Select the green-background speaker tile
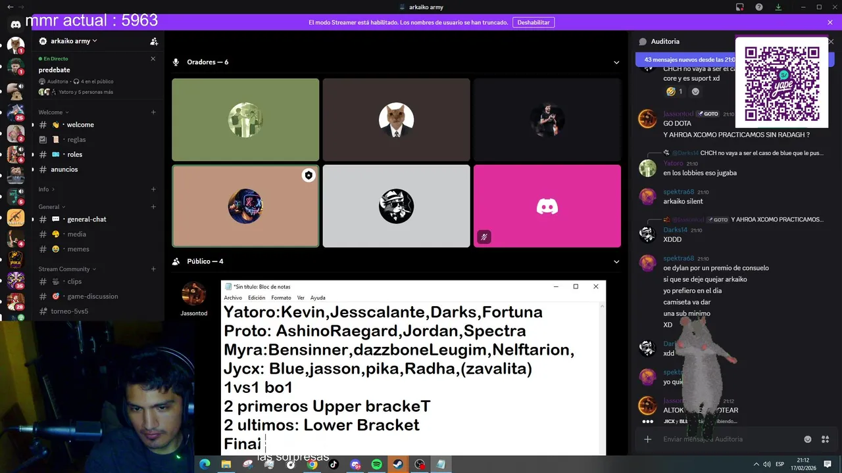The height and width of the screenshot is (473, 842). pos(245,120)
